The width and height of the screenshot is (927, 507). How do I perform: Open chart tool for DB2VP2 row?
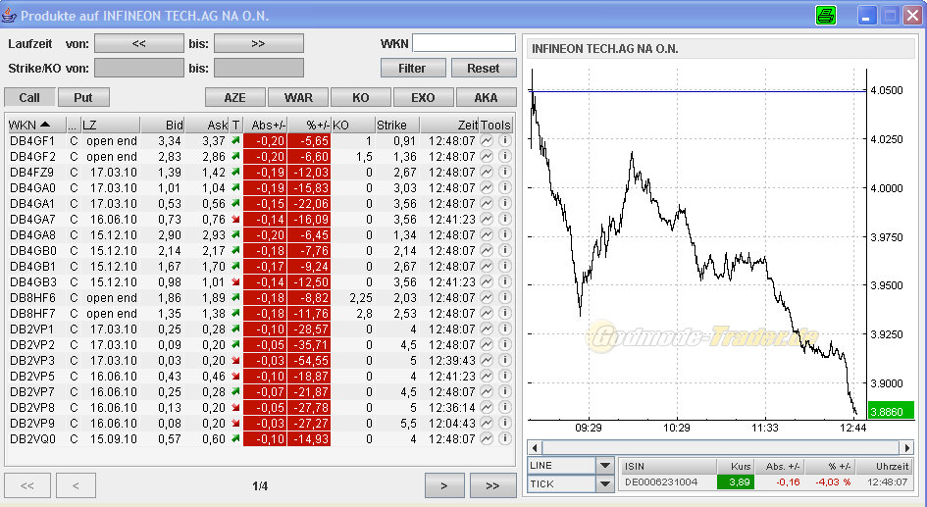coord(487,344)
